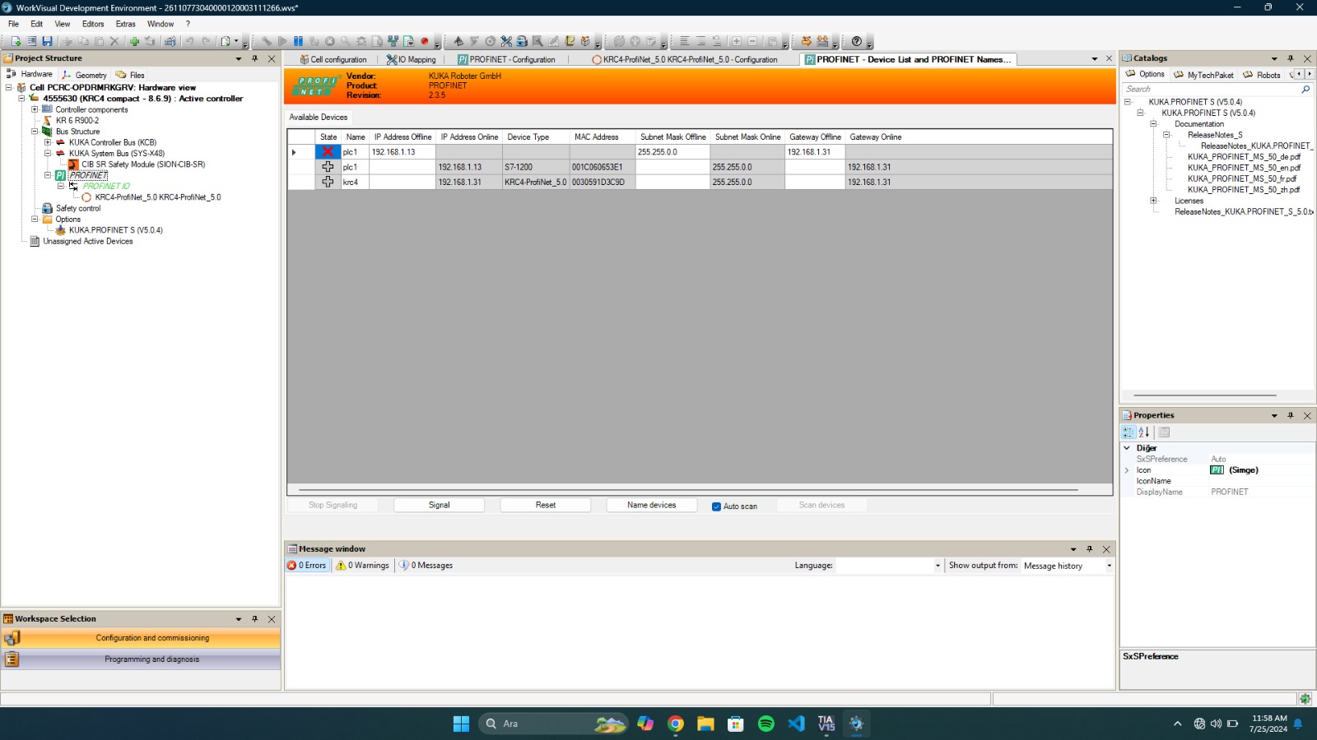This screenshot has width=1317, height=740.
Task: Click the search magnifier in Catalogs panel
Action: tap(1305, 89)
